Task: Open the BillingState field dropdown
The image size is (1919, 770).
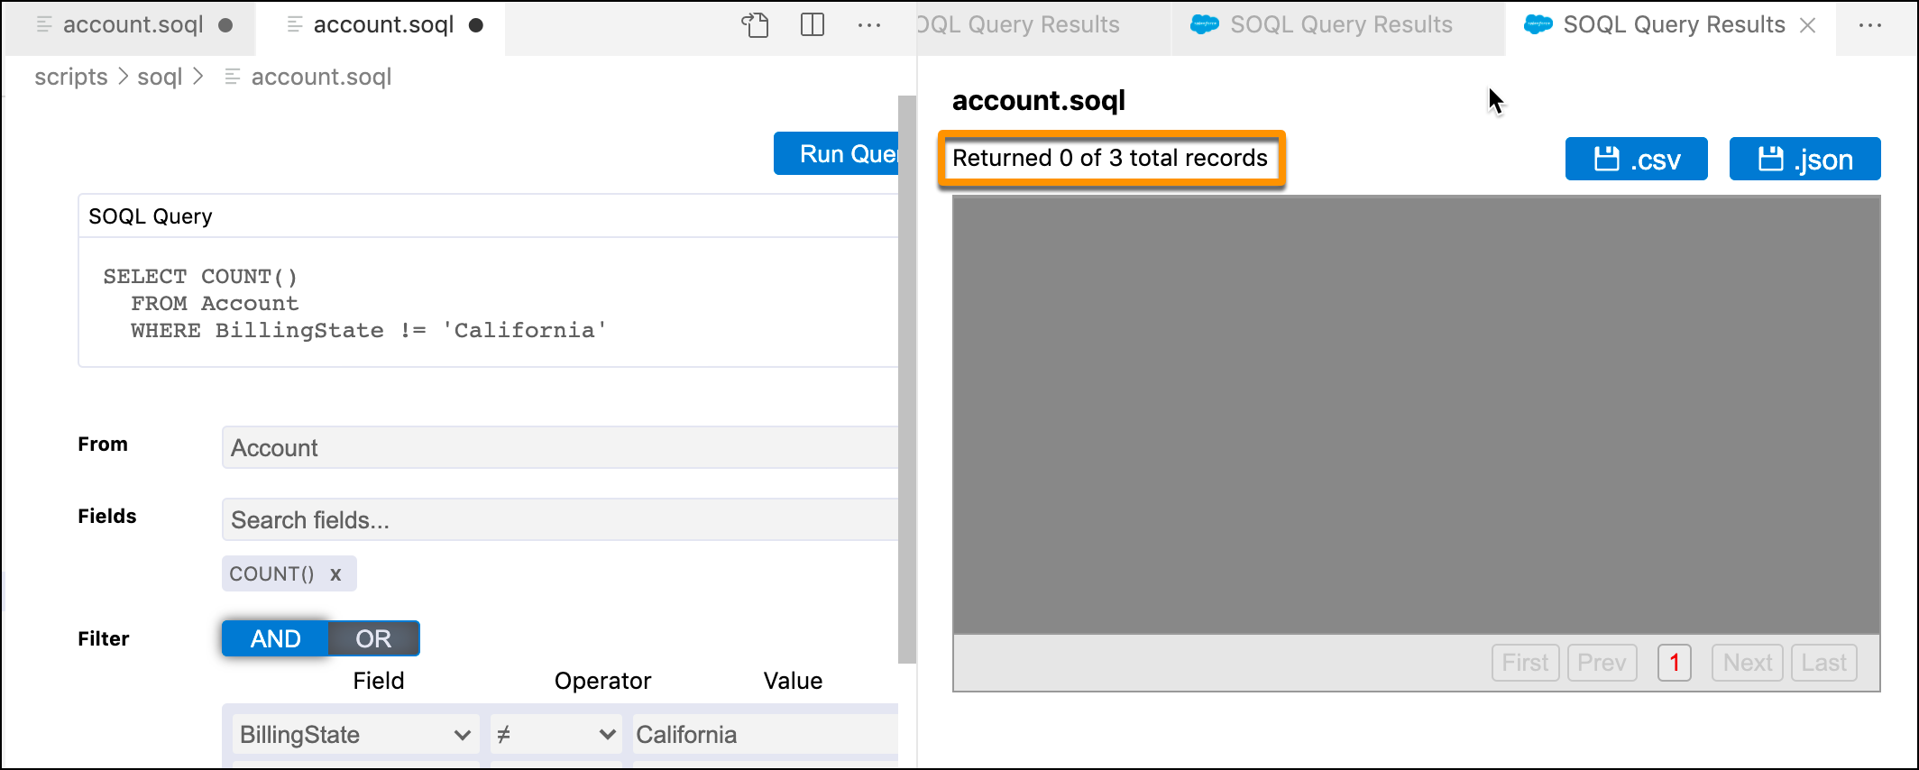Action: coord(354,735)
